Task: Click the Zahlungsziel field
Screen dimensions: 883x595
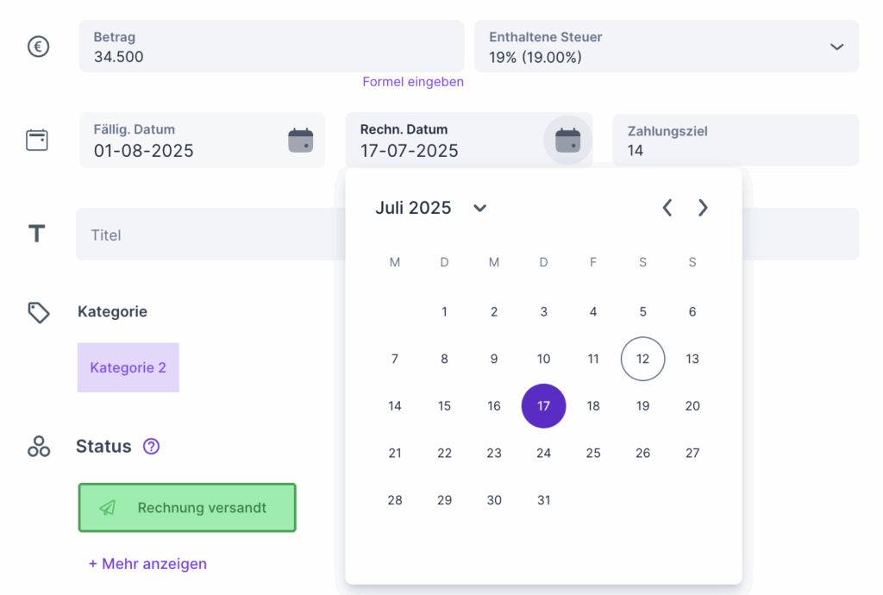Action: 736,141
